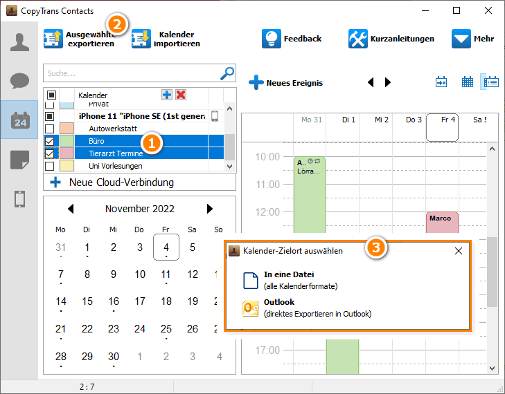Open the Messages speech bubble section
The height and width of the screenshot is (394, 505).
click(19, 81)
